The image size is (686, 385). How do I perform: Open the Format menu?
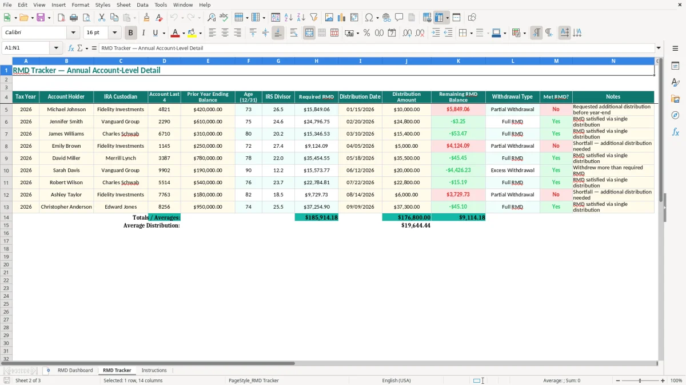point(80,5)
